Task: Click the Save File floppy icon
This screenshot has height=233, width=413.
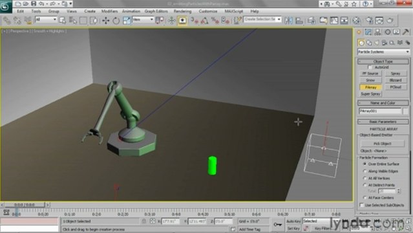Action: (x=34, y=4)
